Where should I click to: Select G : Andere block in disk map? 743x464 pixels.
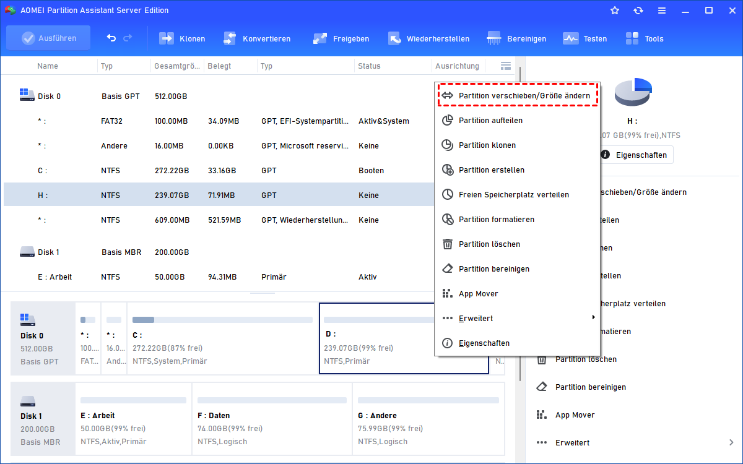click(x=428, y=418)
